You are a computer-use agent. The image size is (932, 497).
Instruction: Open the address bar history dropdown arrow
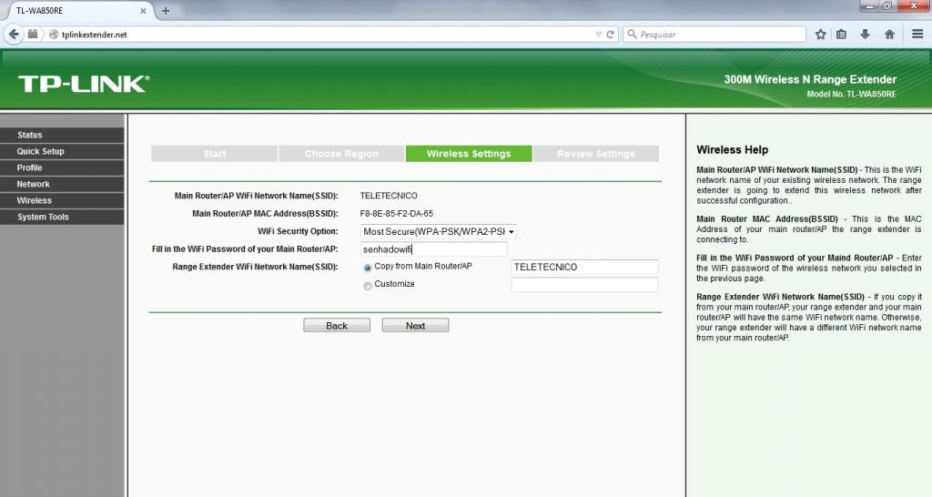point(598,35)
